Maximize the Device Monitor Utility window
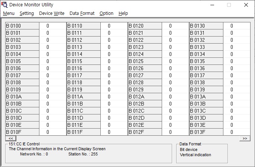Screen dimensions: 255x167 (x=229, y=5)
